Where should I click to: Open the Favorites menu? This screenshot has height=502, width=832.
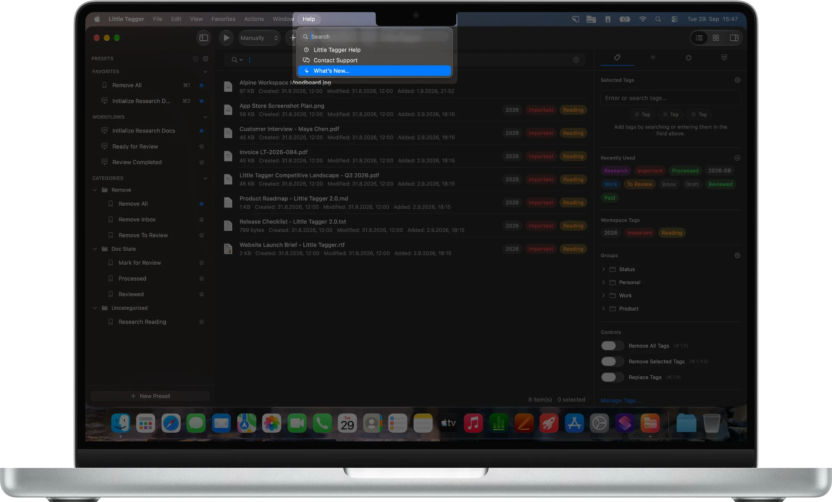(223, 19)
